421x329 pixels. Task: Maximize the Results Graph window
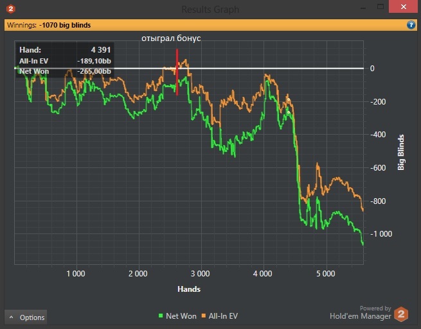pyautogui.click(x=381, y=6)
